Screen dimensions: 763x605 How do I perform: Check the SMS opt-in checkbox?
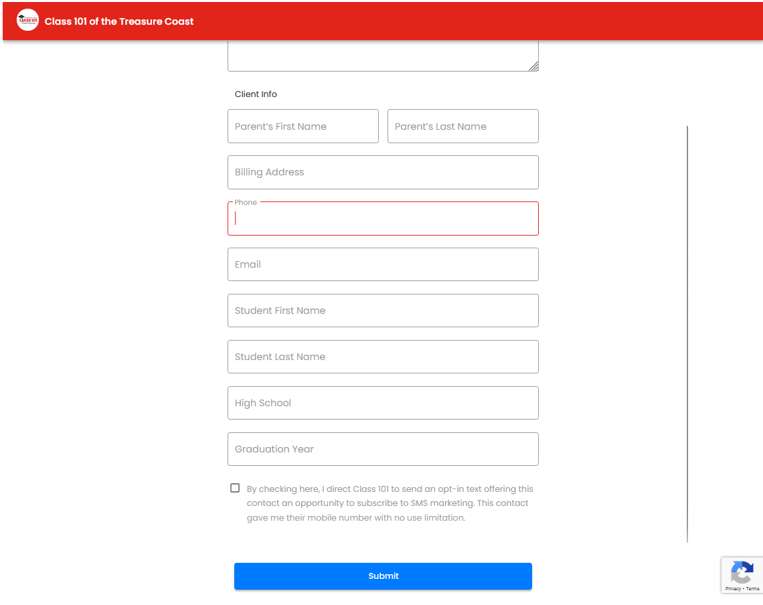235,488
